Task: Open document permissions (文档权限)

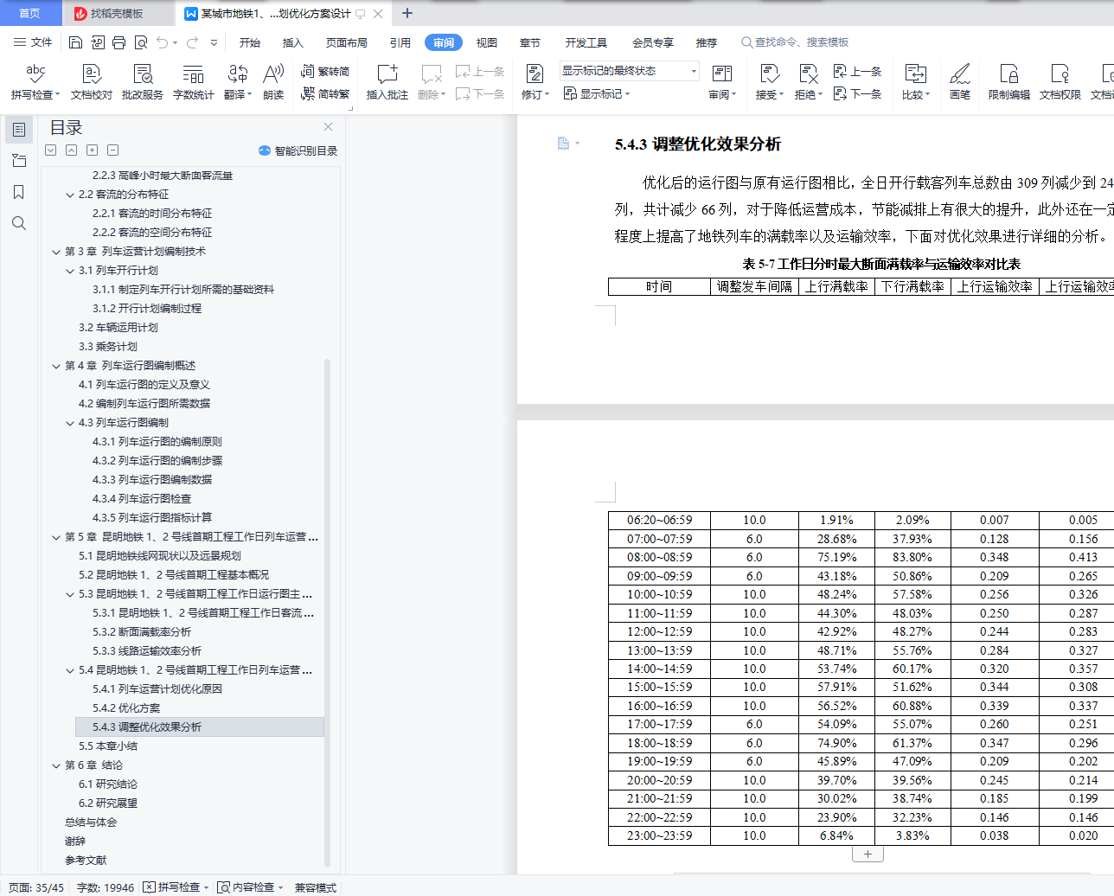Action: [x=1060, y=82]
